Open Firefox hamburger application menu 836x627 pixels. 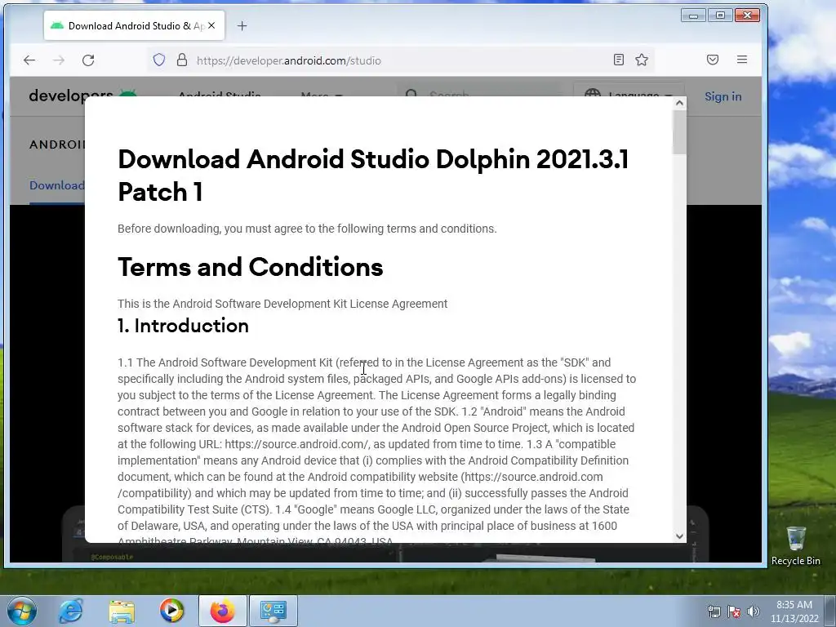(741, 60)
